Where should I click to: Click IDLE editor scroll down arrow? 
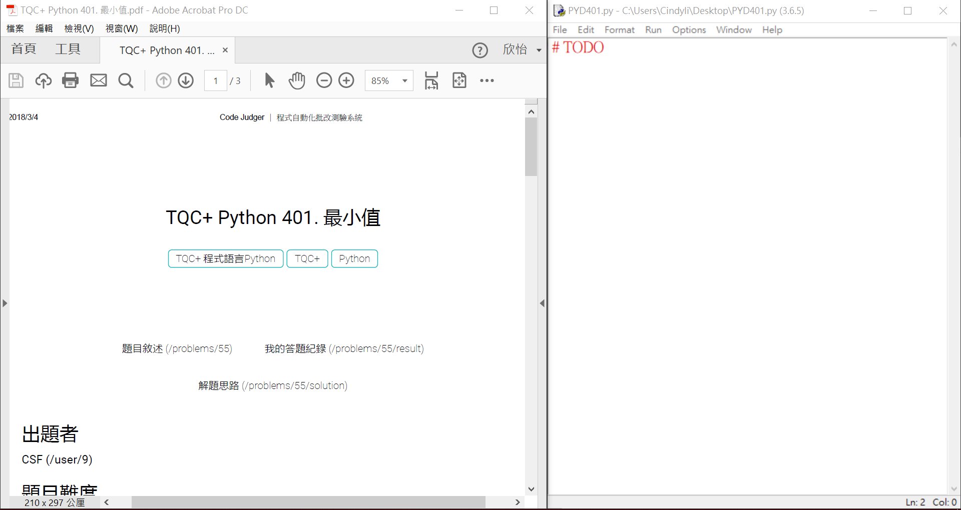pos(954,488)
